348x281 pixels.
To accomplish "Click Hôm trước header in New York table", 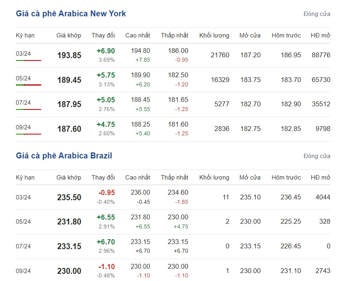I will [286, 35].
